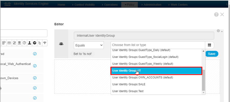Open the attribute value grid picker icon

pyautogui.click(x=210, y=45)
